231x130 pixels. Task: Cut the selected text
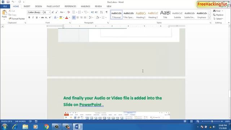tap(12, 11)
